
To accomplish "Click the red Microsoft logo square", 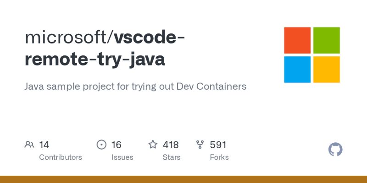I will [x=297, y=40].
